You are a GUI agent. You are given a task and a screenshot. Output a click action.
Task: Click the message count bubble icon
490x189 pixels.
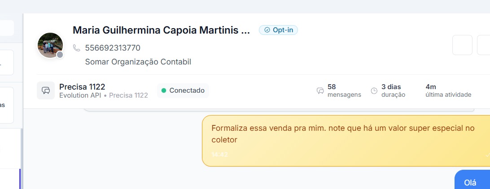click(x=320, y=91)
